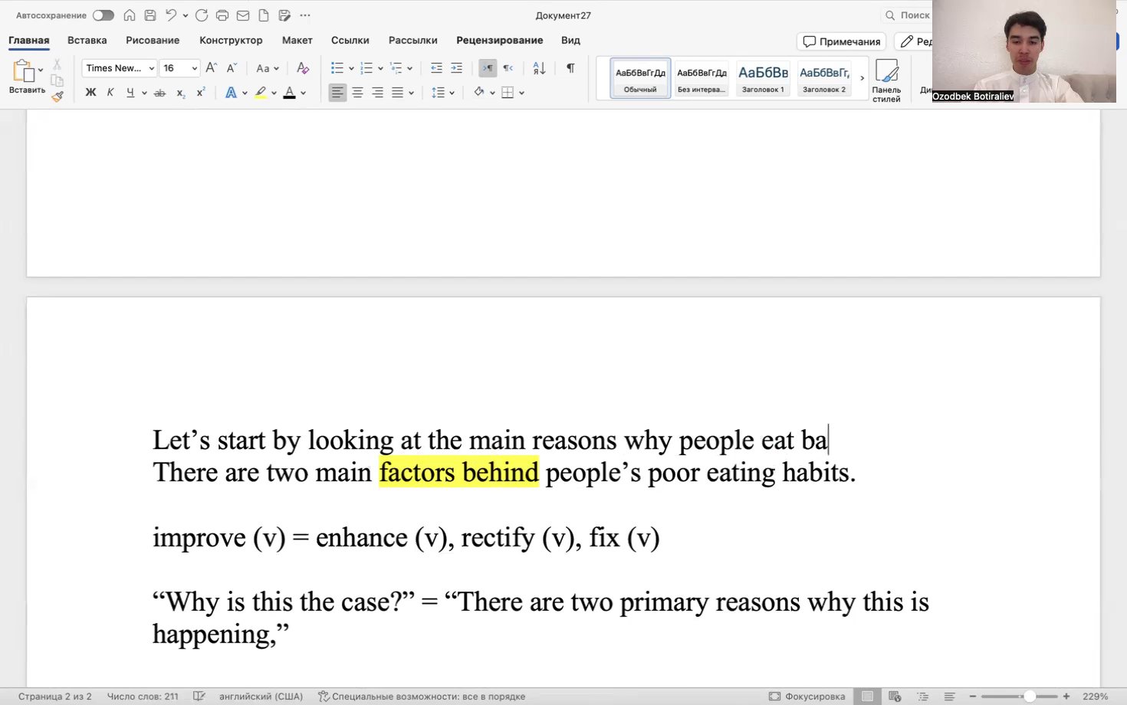Open the Панель стилей (Styles pane)
The width and height of the screenshot is (1127, 705).
point(886,78)
